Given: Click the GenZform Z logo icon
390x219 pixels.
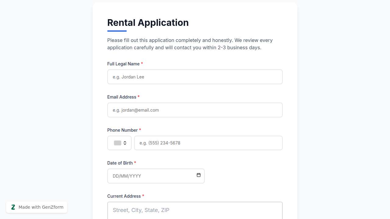Looking at the screenshot, I should 13,207.
